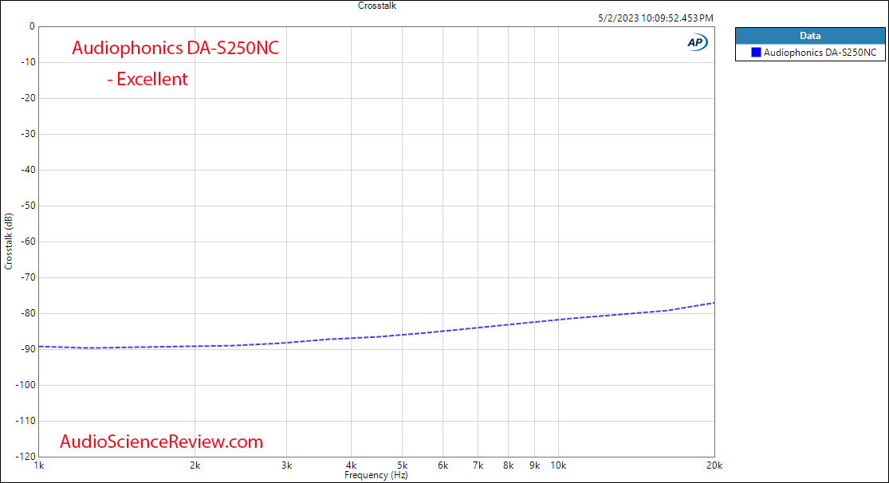Click the -100 tick label on the dB axis
The height and width of the screenshot is (483, 889).
[x=26, y=385]
